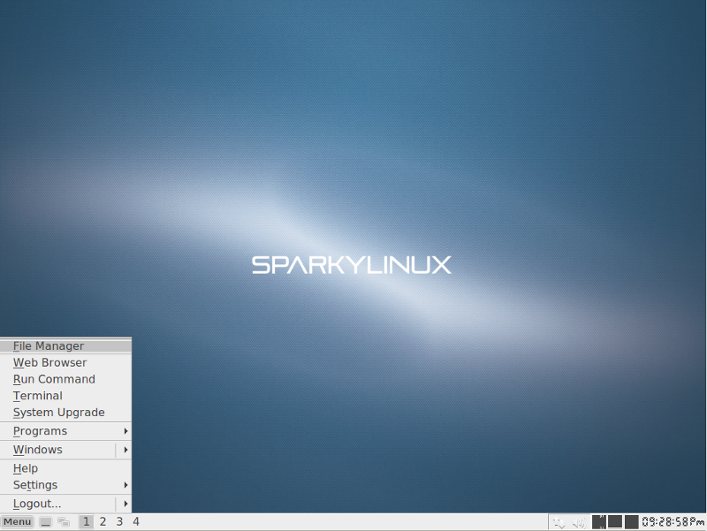
Task: Switch to workspace 1
Action: click(86, 522)
